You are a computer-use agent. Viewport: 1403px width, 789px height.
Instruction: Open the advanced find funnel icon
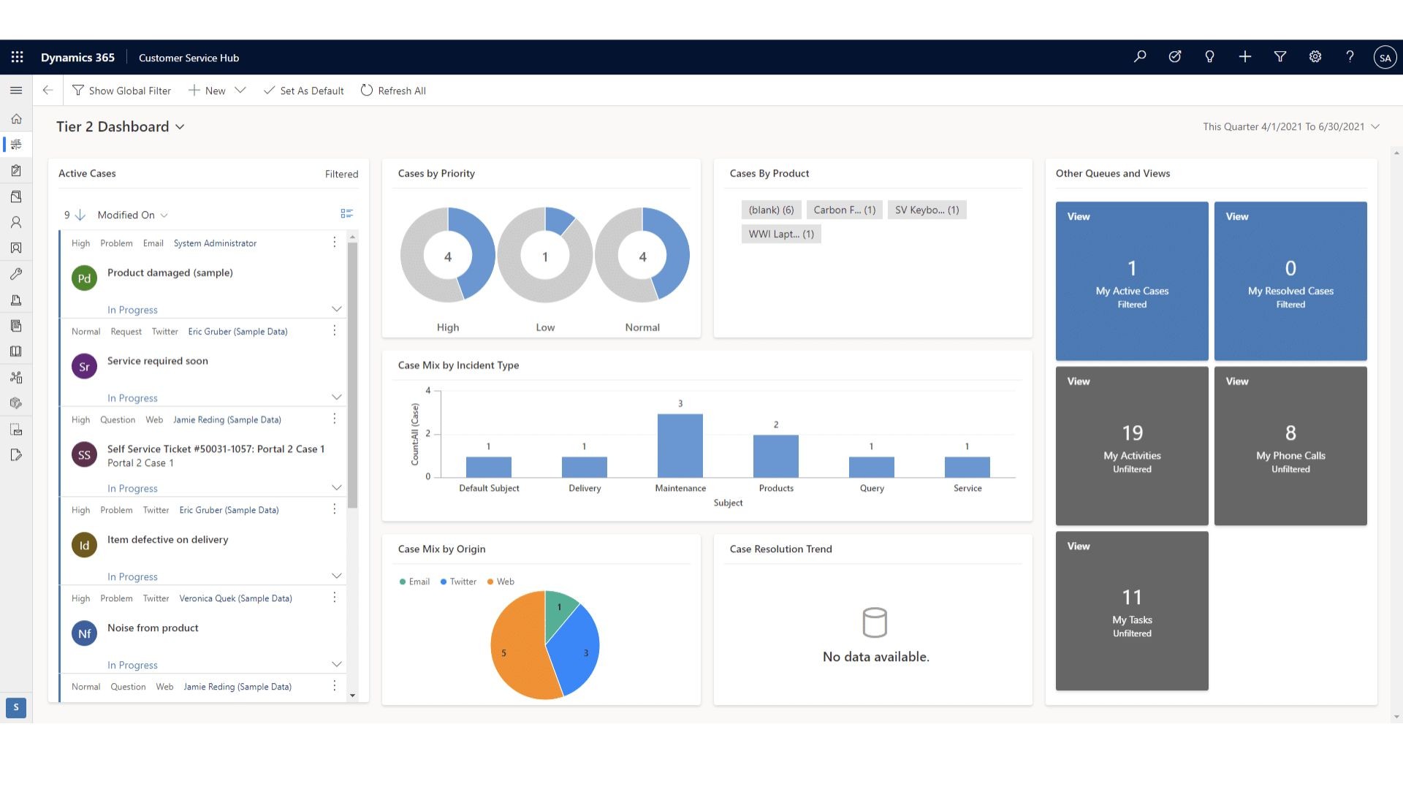coord(1280,57)
